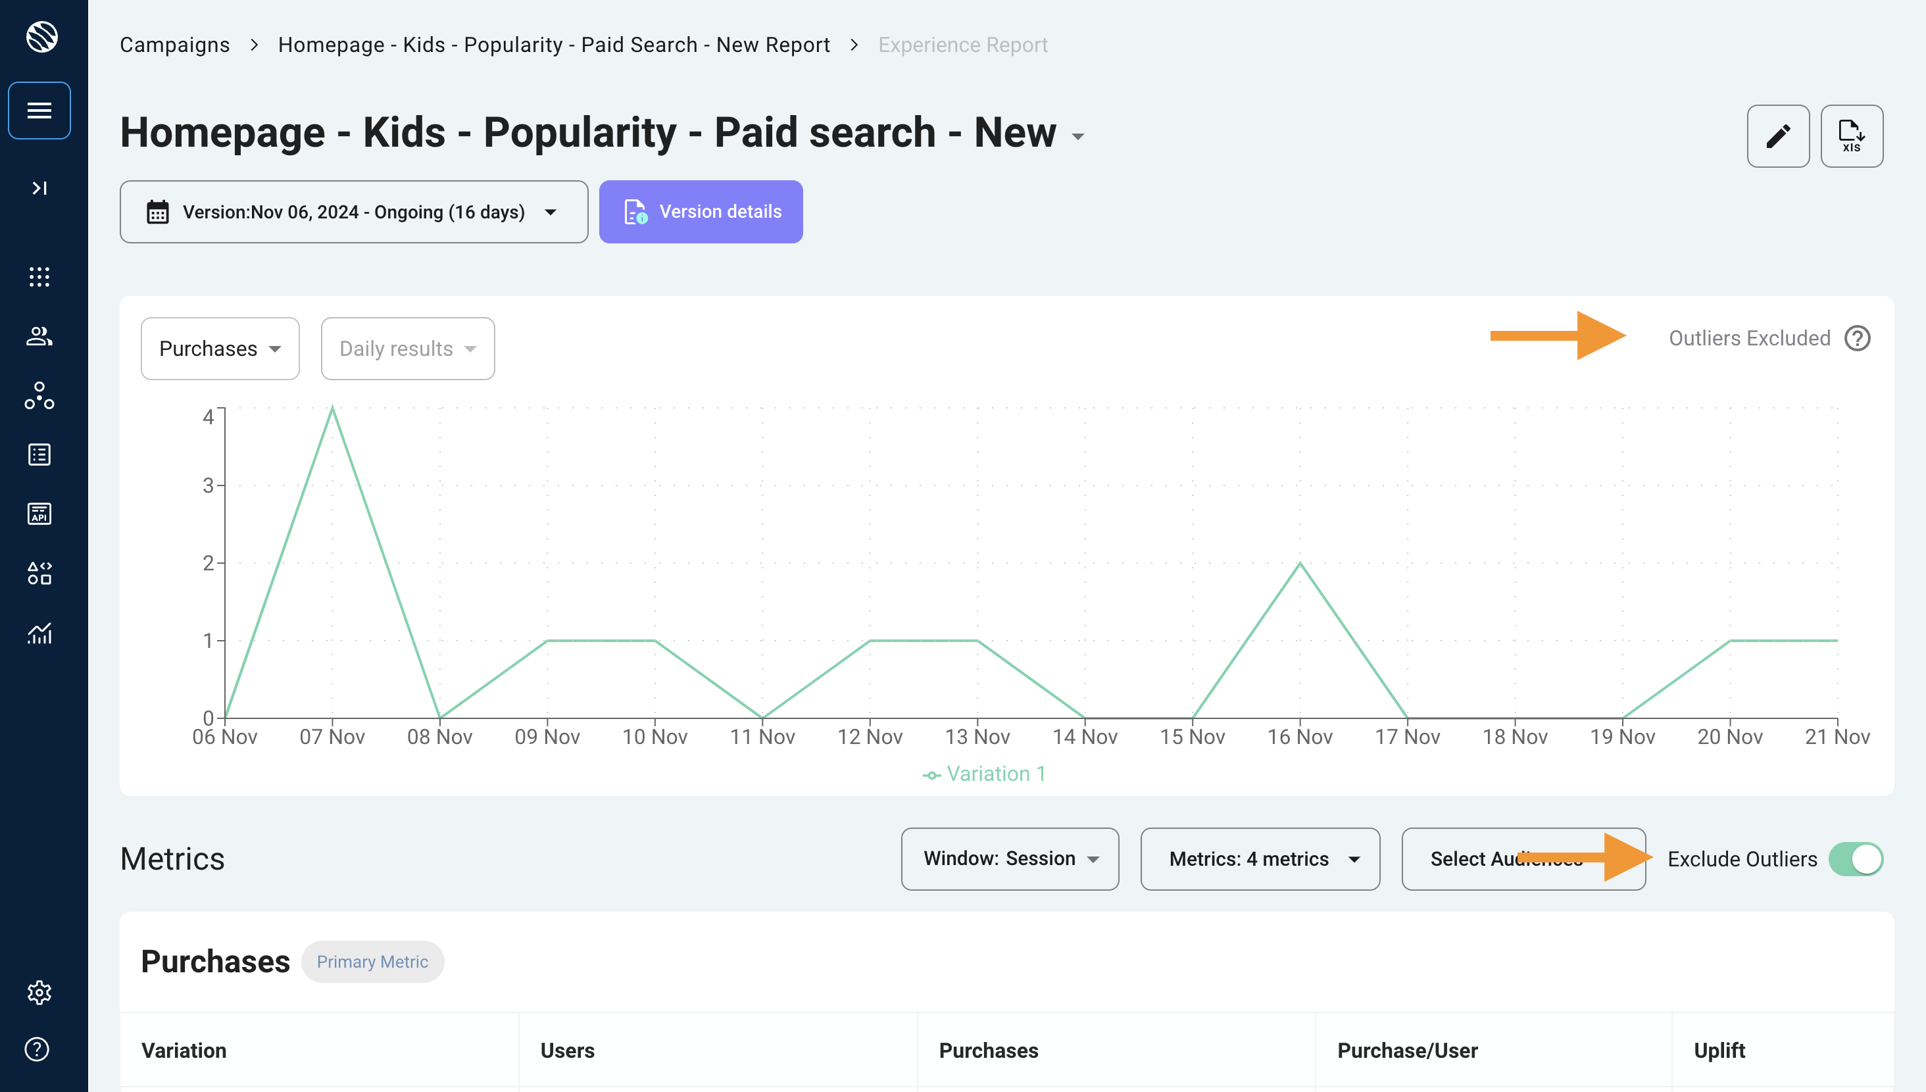Viewport: 1926px width, 1092px height.
Task: Open the Window: Session dropdown
Action: (1009, 858)
